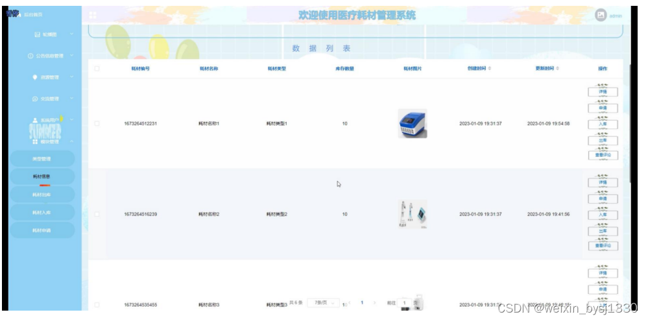This screenshot has width=648, height=321.
Task: Click the 公告信息管理 info circle icon
Action: coord(30,56)
